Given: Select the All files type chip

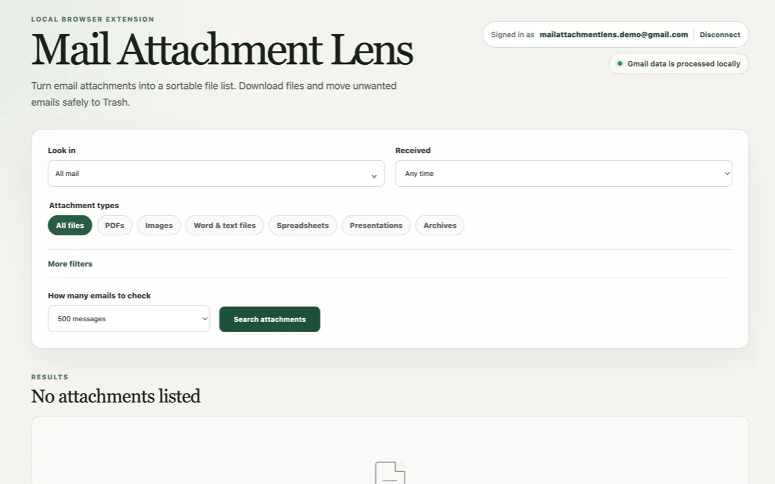Looking at the screenshot, I should click(70, 225).
